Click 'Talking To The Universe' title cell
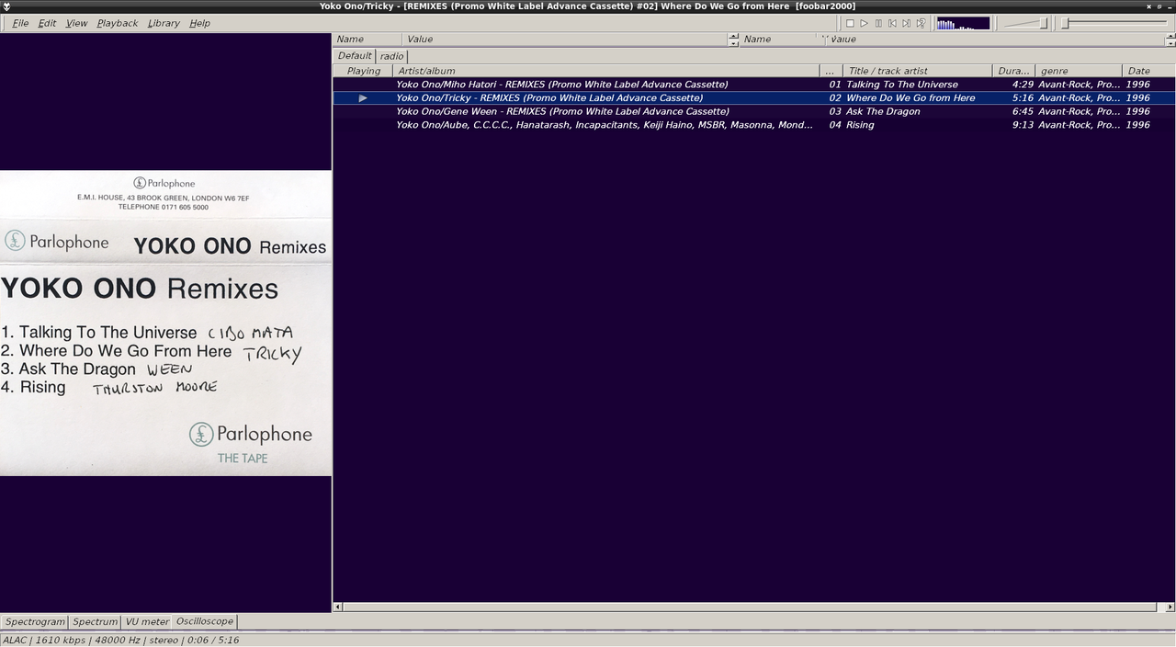The image size is (1176, 647). [901, 85]
